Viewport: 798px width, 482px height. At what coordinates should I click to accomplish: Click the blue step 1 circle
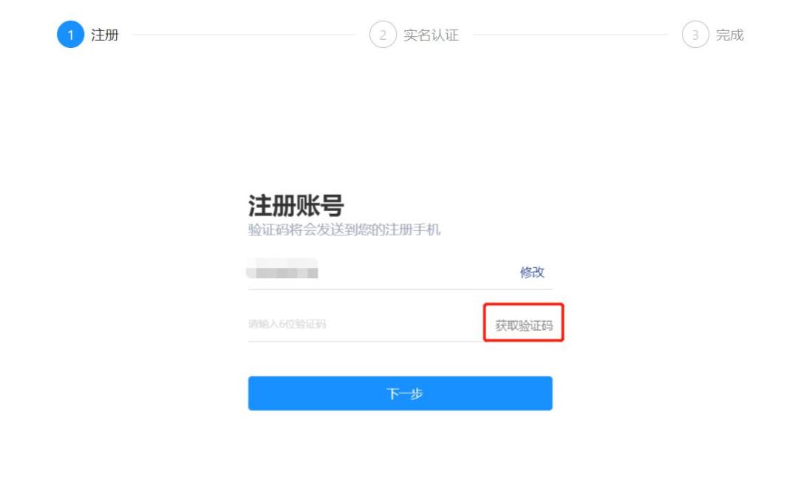tap(70, 35)
